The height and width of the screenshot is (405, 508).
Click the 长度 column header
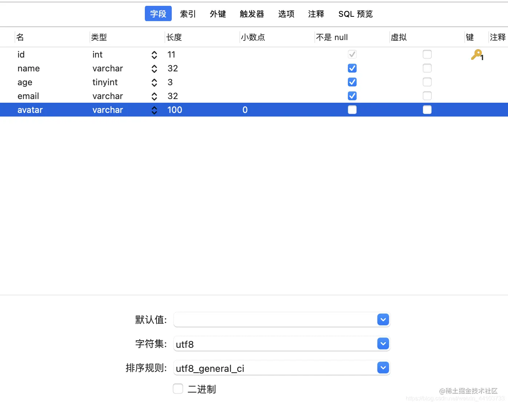click(174, 37)
